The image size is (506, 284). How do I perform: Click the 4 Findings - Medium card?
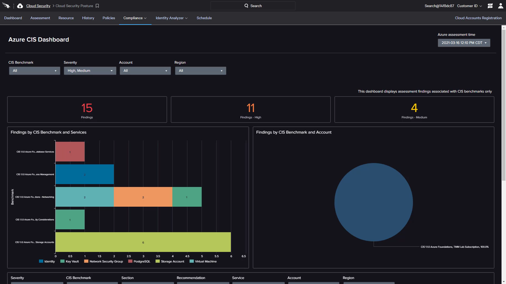414,109
